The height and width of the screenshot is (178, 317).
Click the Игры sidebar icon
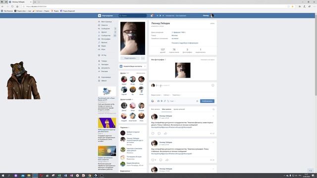click(99, 49)
